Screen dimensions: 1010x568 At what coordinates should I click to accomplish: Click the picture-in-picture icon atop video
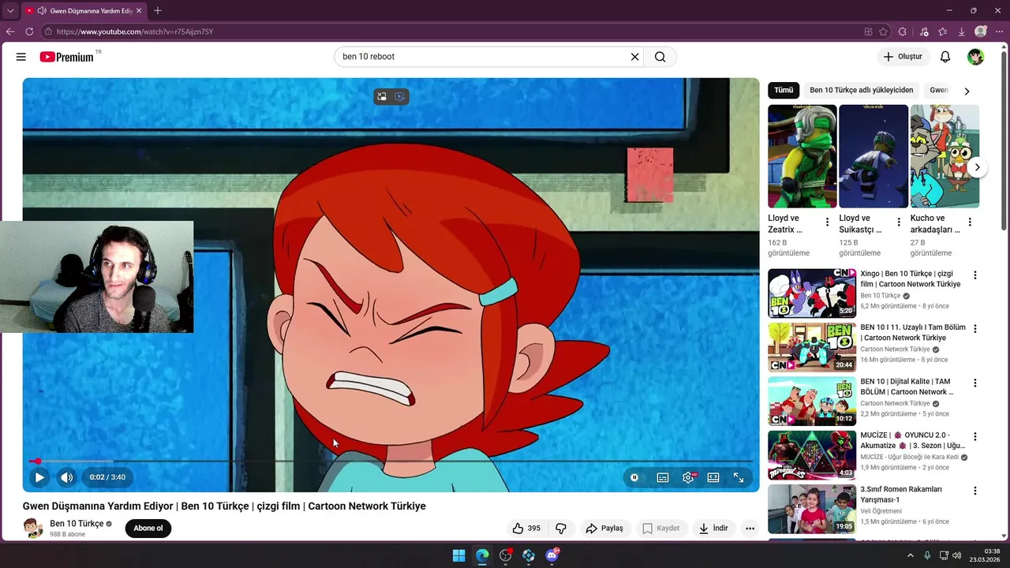[x=382, y=96]
